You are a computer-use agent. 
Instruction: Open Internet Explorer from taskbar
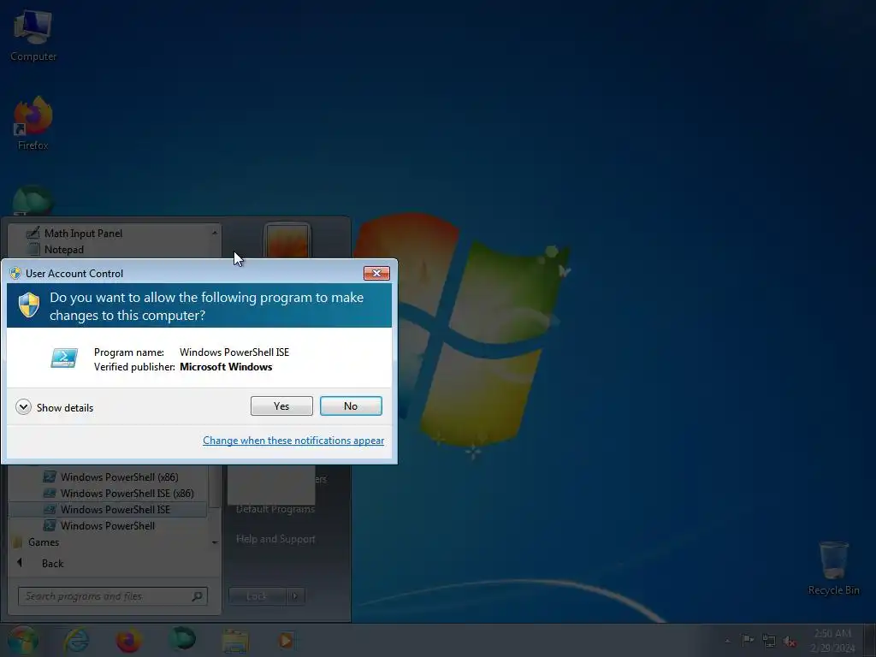76,640
